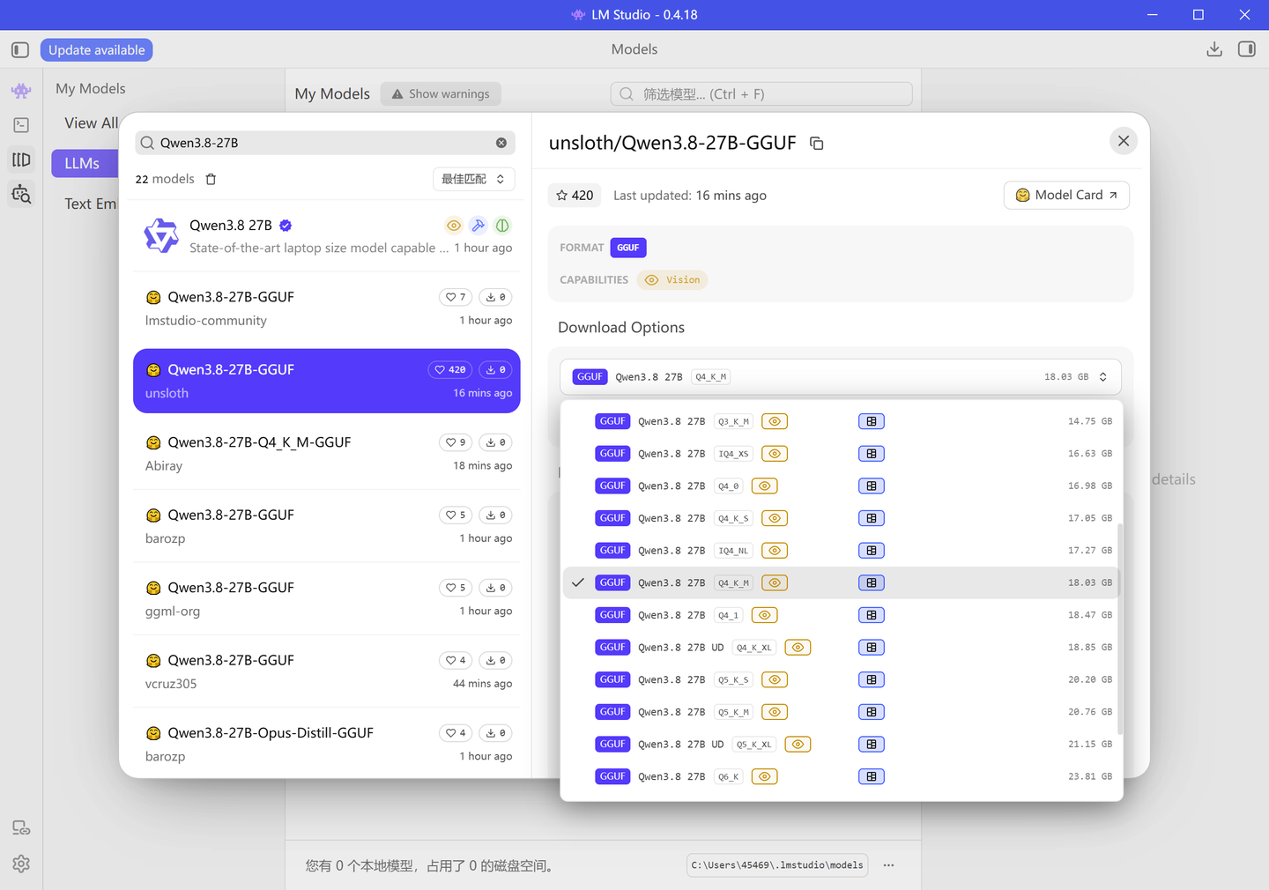Open the Model Card link

[x=1066, y=196]
